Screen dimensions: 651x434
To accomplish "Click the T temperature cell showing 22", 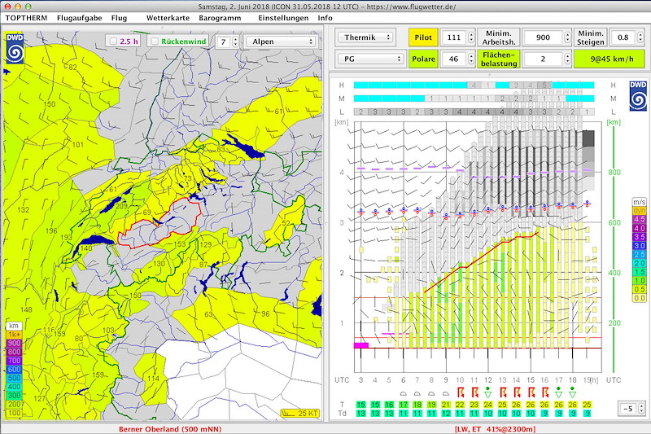I will coord(460,405).
